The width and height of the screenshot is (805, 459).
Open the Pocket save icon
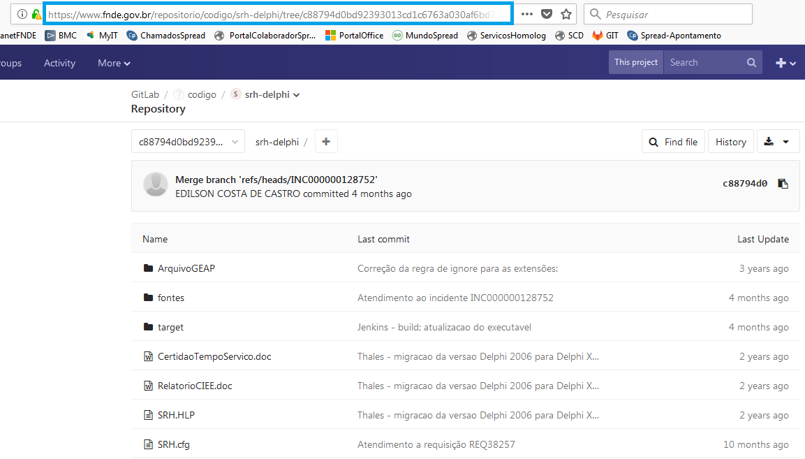pyautogui.click(x=547, y=14)
